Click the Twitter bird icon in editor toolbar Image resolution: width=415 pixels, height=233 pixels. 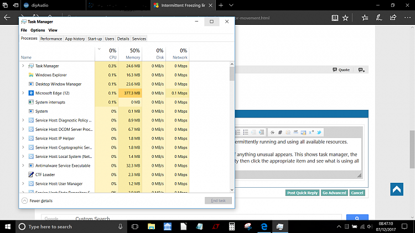pos(320,133)
